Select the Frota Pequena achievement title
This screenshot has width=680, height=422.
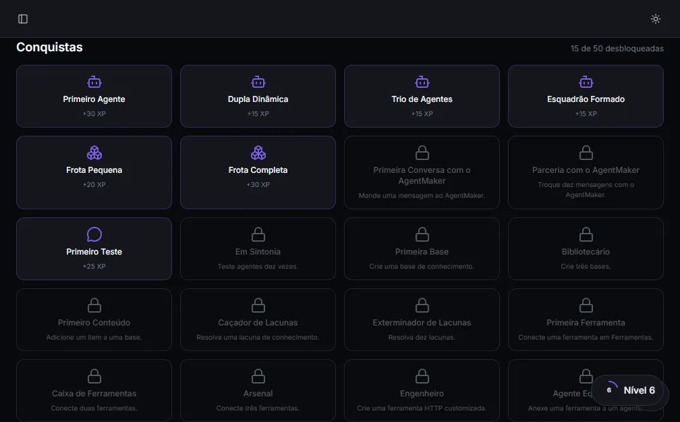pyautogui.click(x=94, y=170)
